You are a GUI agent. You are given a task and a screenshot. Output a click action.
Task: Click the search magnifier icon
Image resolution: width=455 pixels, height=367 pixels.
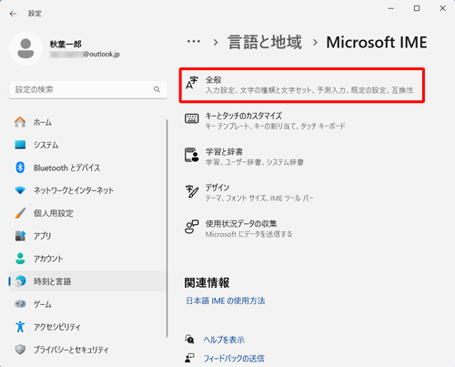coord(157,89)
